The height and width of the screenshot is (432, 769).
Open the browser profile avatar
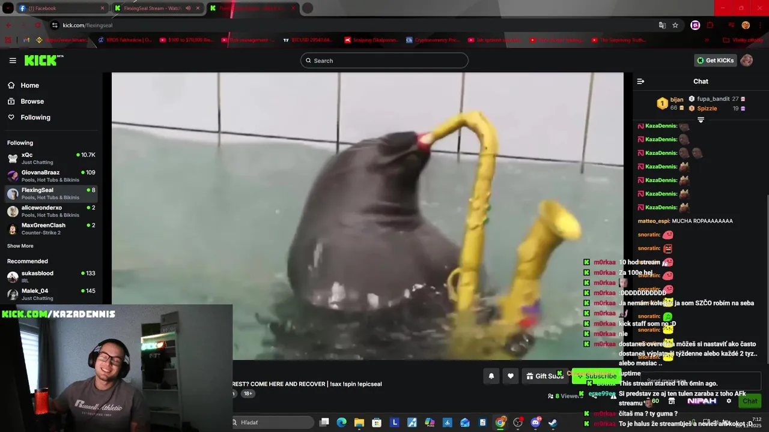[746, 25]
